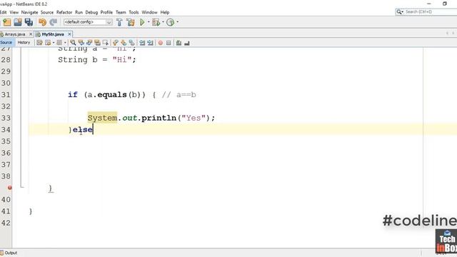Click the Undo arrow icon
457x257 pixels.
pyautogui.click(x=43, y=22)
